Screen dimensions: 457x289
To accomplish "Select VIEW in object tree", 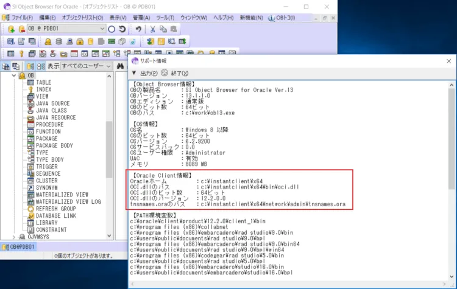I will tap(42, 96).
